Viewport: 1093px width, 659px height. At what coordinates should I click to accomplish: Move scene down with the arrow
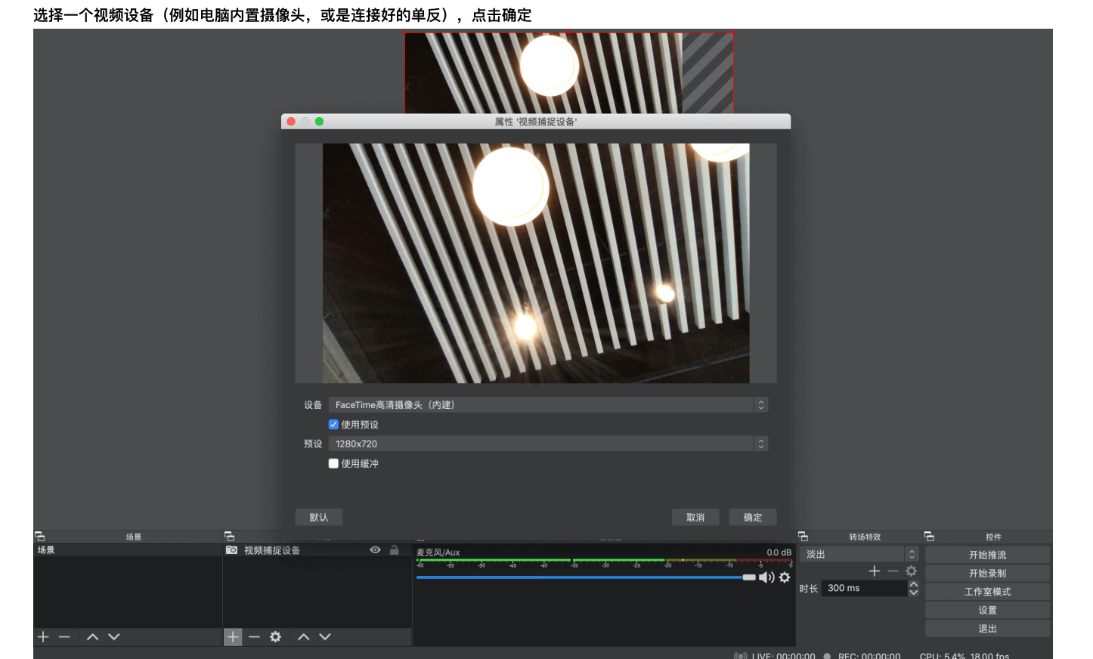(114, 637)
